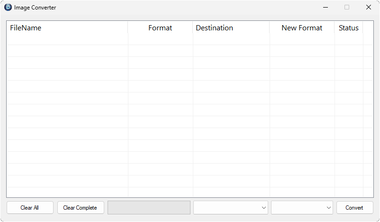The image size is (380, 222).
Task: Click the New Format column header
Action: (x=302, y=28)
